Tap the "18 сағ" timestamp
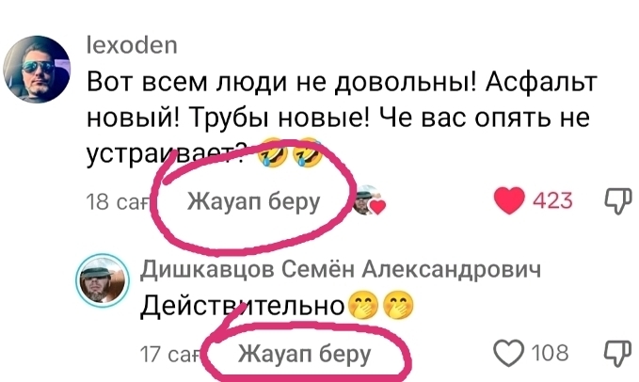The image size is (639, 382). pyautogui.click(x=119, y=201)
